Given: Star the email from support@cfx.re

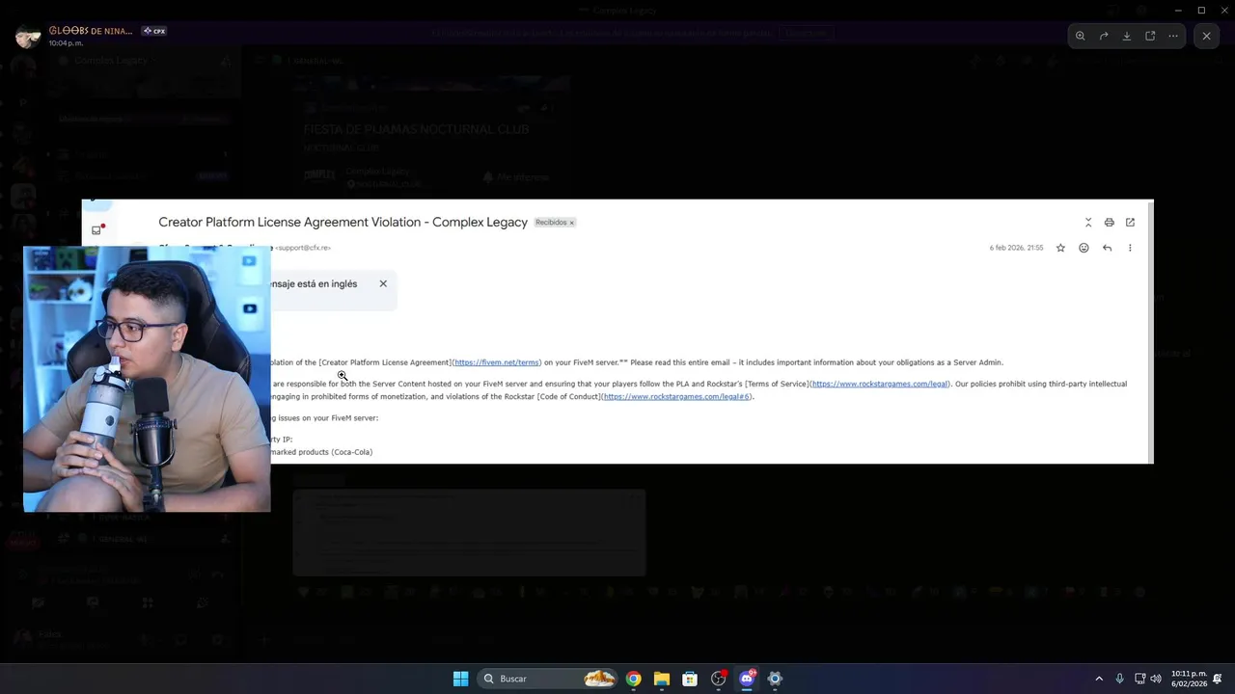Looking at the screenshot, I should (1060, 248).
